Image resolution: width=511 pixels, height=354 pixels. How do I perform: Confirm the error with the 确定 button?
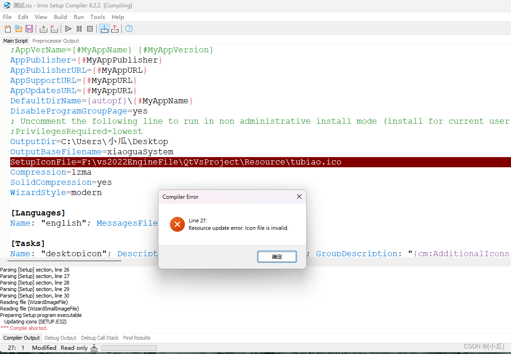(277, 257)
